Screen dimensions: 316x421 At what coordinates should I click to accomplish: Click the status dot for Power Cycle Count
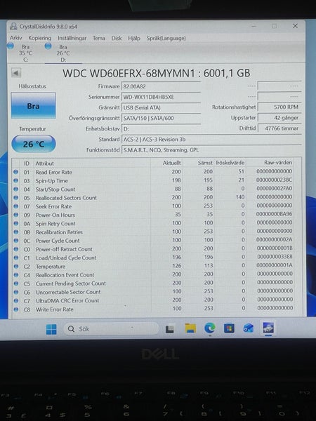tap(16, 241)
